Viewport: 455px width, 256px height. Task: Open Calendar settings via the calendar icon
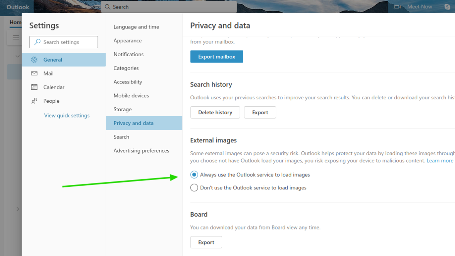click(34, 87)
